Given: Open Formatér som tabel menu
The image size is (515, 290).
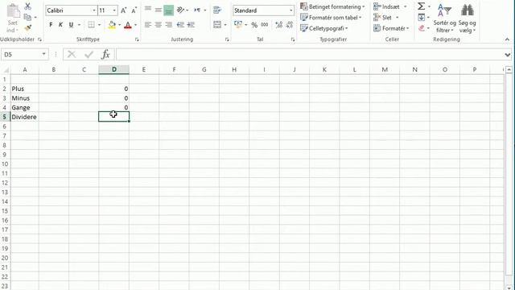Looking at the screenshot, I should (x=331, y=18).
